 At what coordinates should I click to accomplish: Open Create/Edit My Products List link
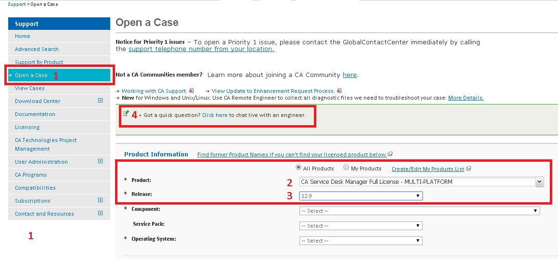point(428,169)
